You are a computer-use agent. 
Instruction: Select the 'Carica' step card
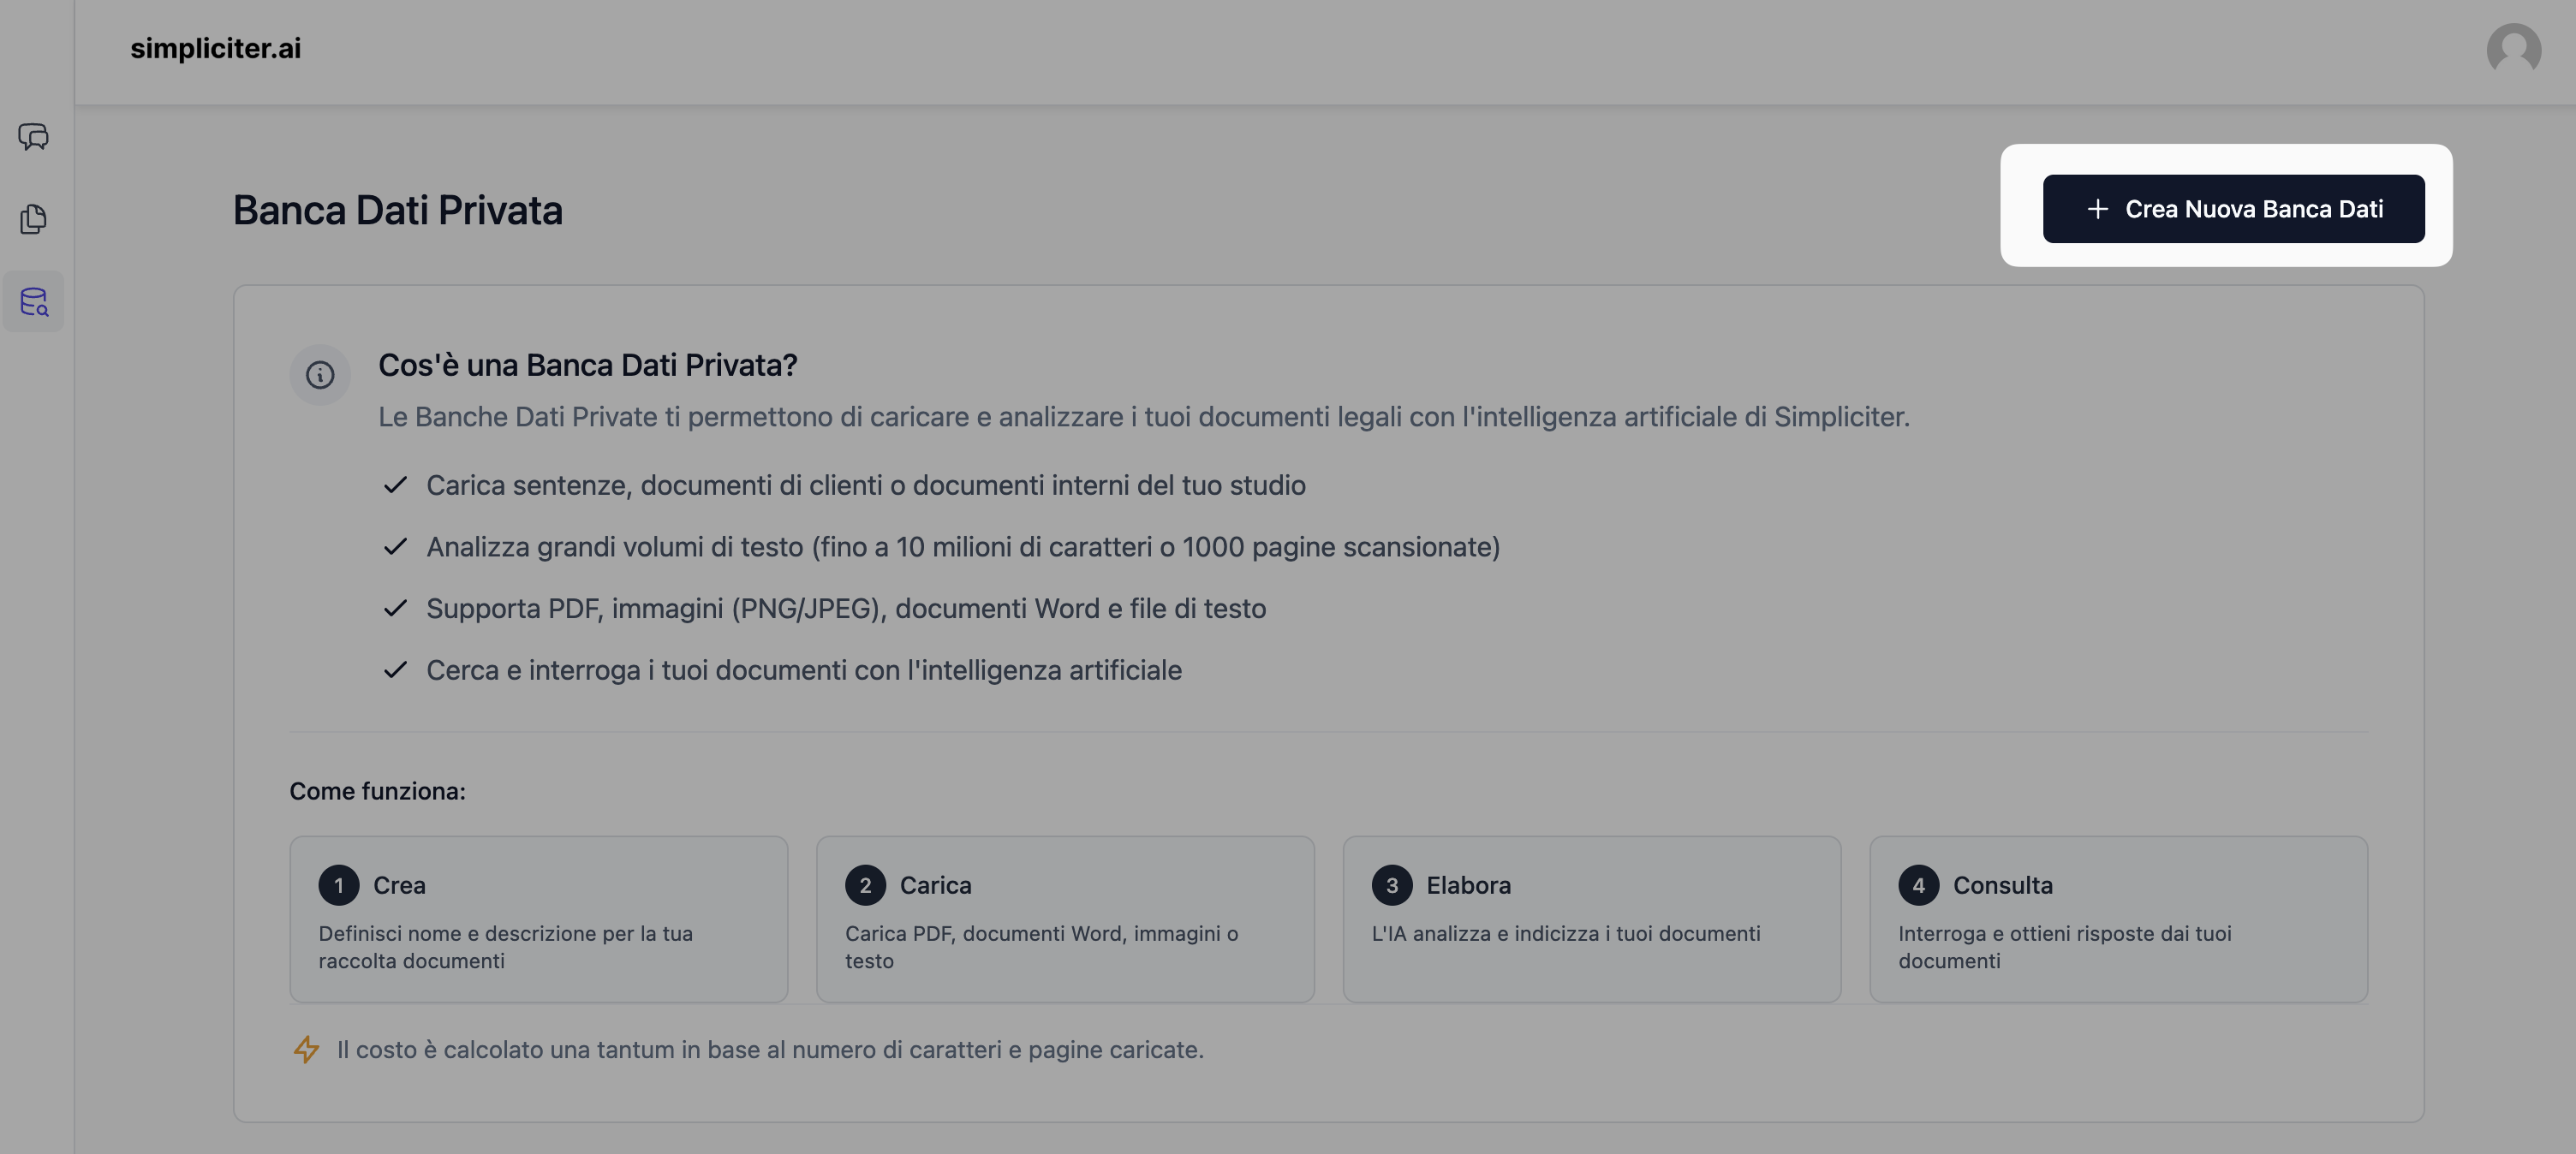1065,919
